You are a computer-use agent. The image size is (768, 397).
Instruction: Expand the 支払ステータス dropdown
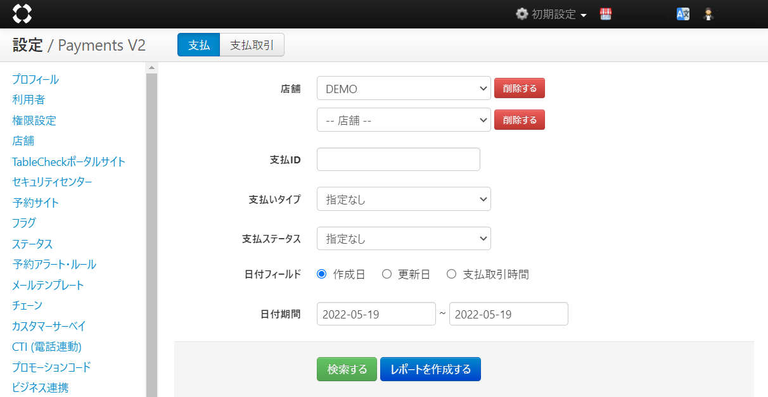click(403, 239)
